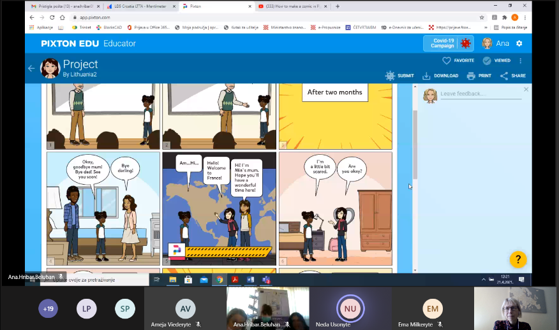This screenshot has width=559, height=330.
Task: Select goodbye mum comic panel
Action: [103, 209]
